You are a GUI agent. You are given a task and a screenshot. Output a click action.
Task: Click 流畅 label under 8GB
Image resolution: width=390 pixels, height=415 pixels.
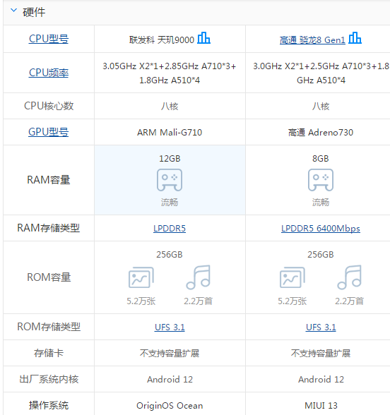coord(321,203)
